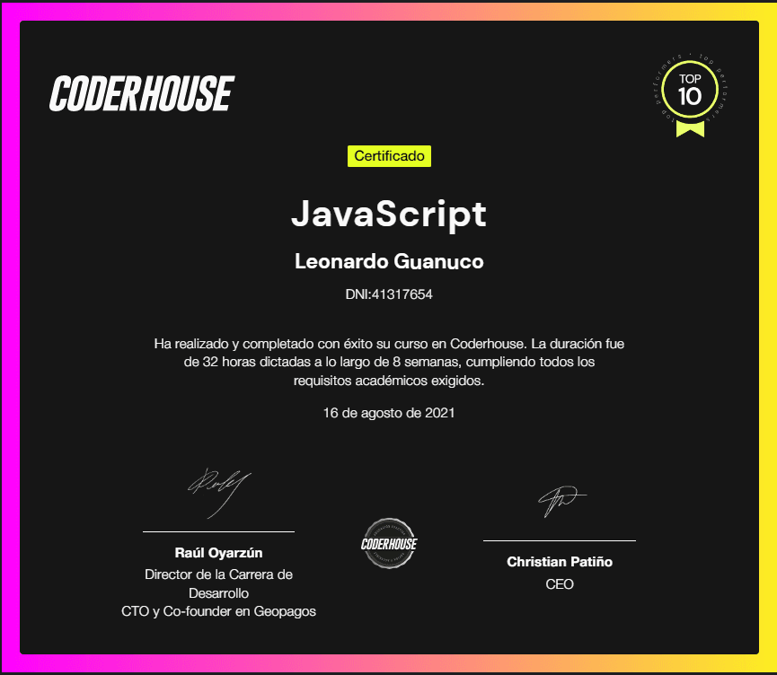Click the DNI:41317654 text
This screenshot has height=675, width=777.
(x=389, y=294)
